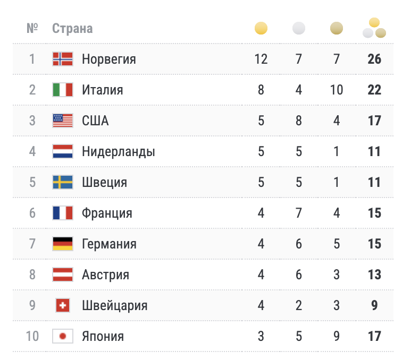Click the total medals column header
The width and height of the screenshot is (419, 360).
[374, 29]
